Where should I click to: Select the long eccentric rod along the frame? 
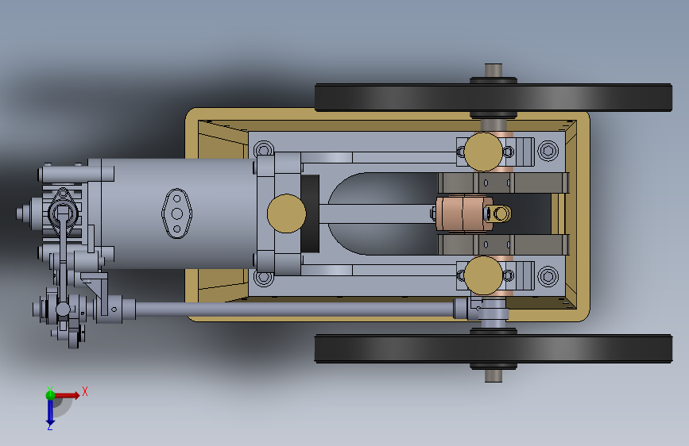(294, 309)
